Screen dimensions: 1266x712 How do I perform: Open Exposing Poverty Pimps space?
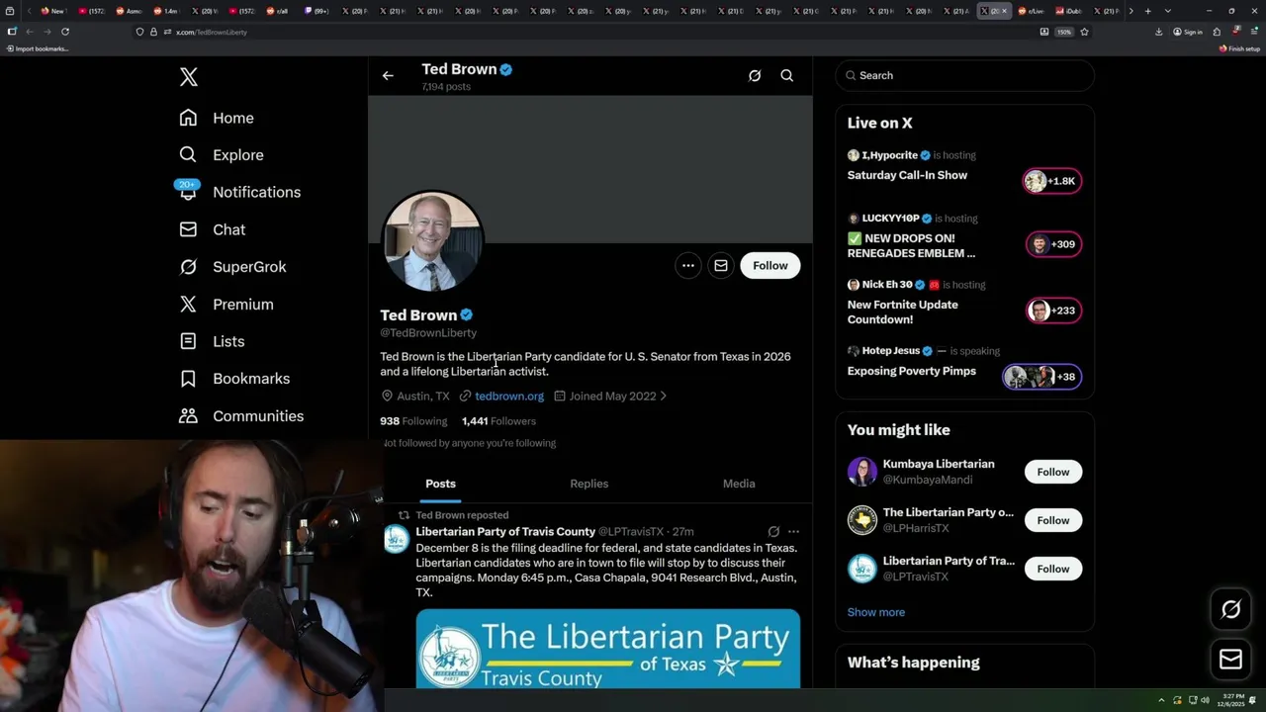[x=911, y=371]
